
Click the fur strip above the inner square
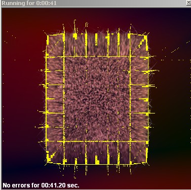[x=97, y=46]
